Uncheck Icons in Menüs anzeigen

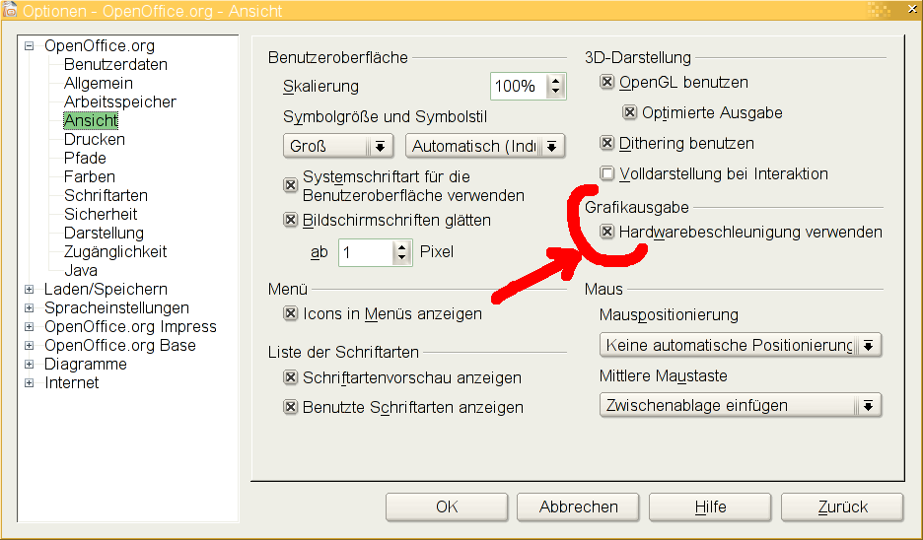coord(291,314)
